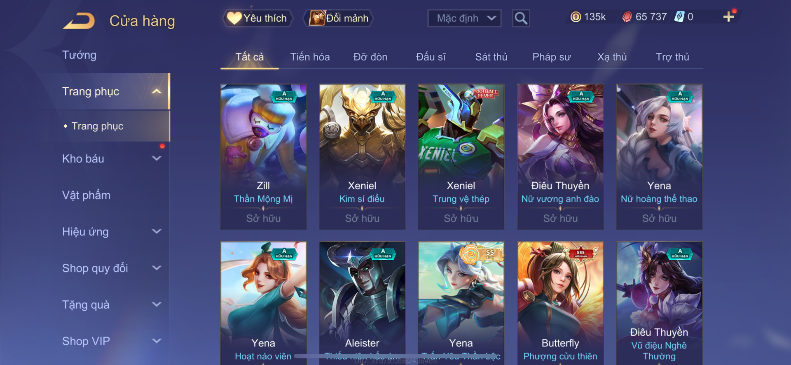Click the red gem currency icon
Image resolution: width=791 pixels, height=365 pixels.
[x=627, y=17]
